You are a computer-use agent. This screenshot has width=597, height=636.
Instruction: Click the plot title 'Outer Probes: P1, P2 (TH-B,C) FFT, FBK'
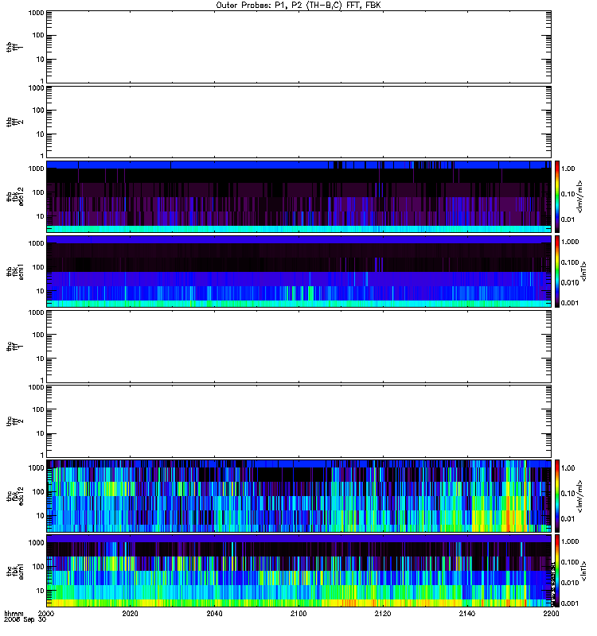(298, 6)
